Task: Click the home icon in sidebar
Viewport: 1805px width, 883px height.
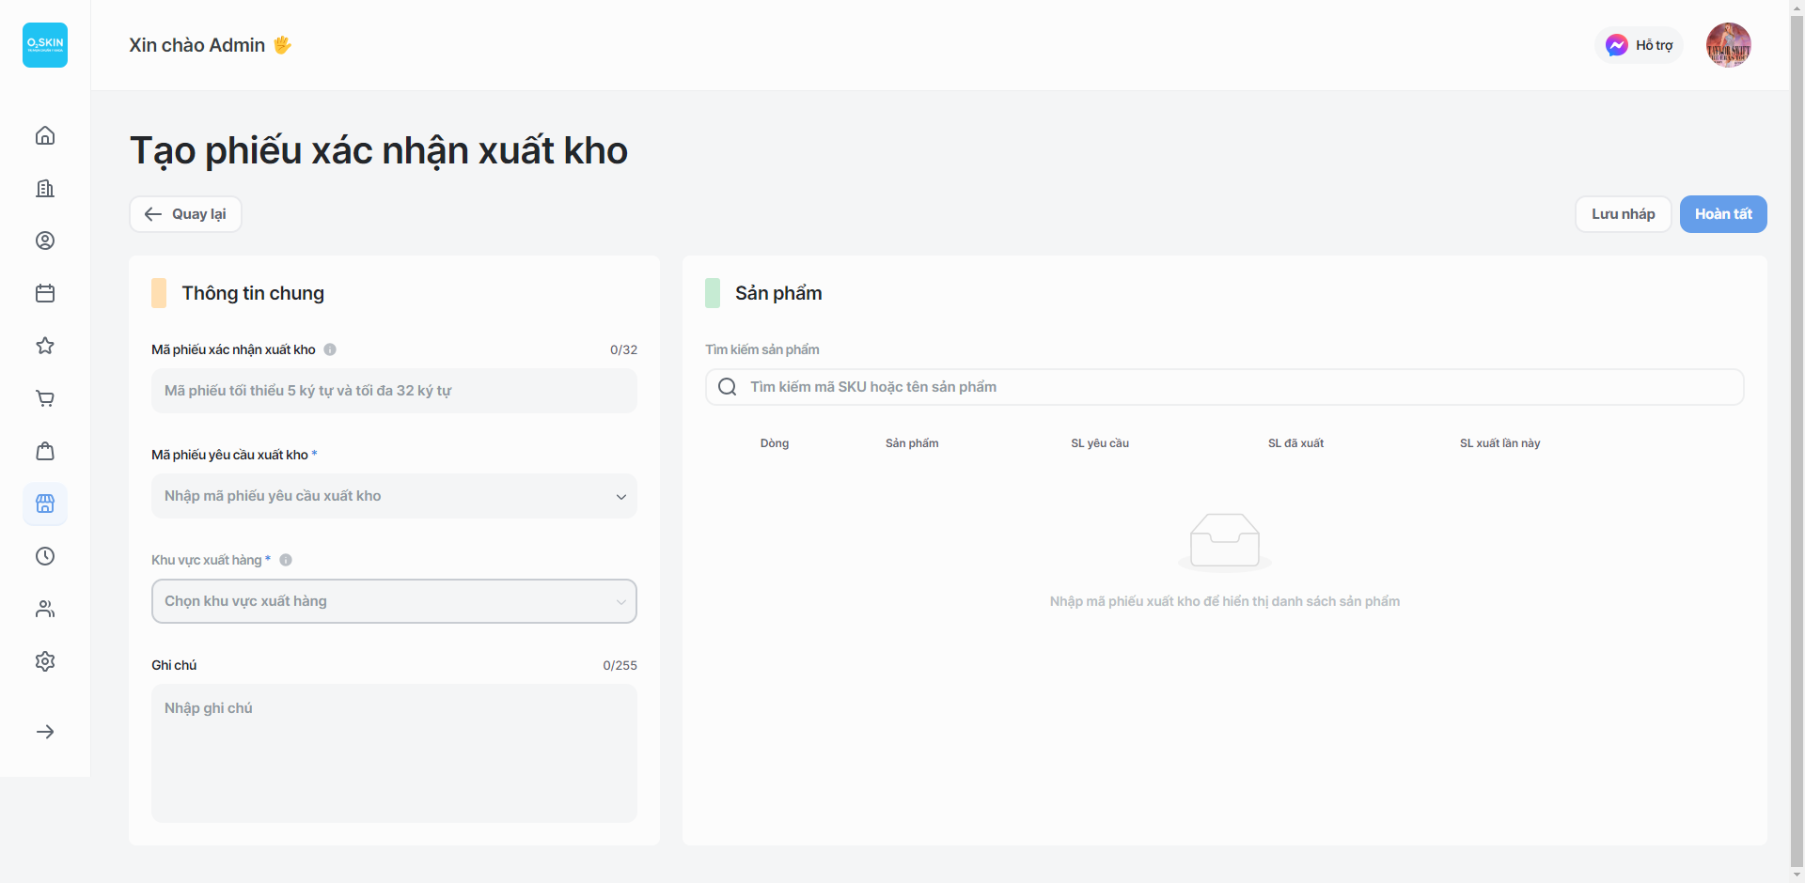Action: click(45, 135)
